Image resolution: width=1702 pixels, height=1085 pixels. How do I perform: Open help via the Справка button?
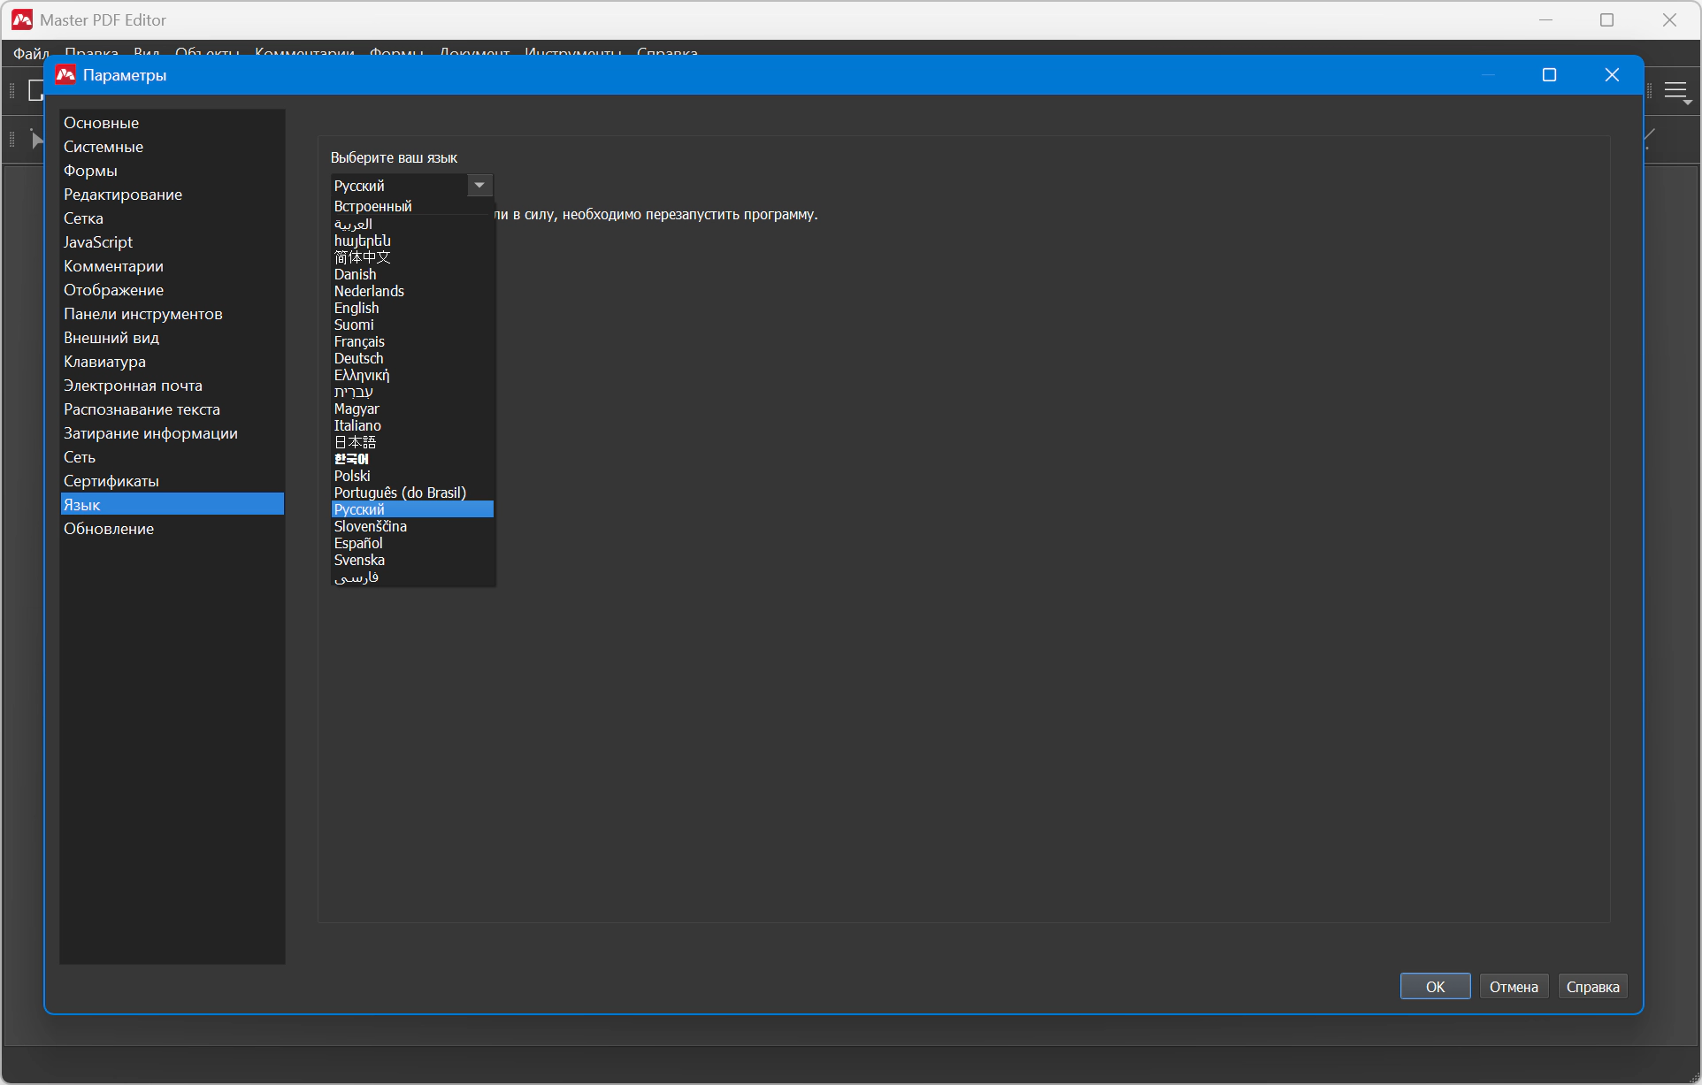(1592, 987)
